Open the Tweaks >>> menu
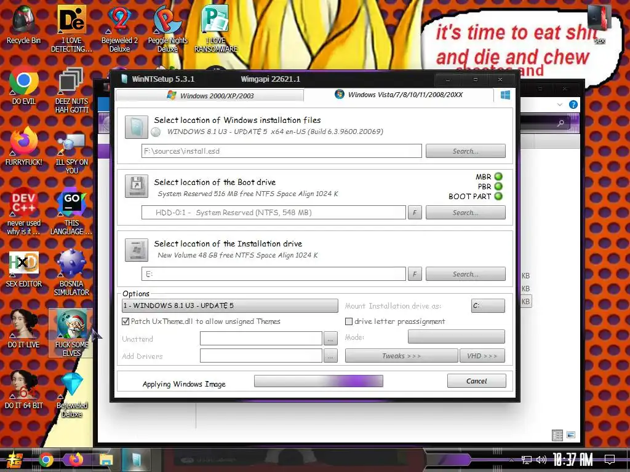Screen dimensions: 630x472 point(401,356)
